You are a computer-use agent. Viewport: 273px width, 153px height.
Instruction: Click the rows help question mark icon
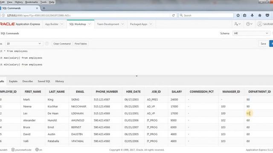(46, 43)
